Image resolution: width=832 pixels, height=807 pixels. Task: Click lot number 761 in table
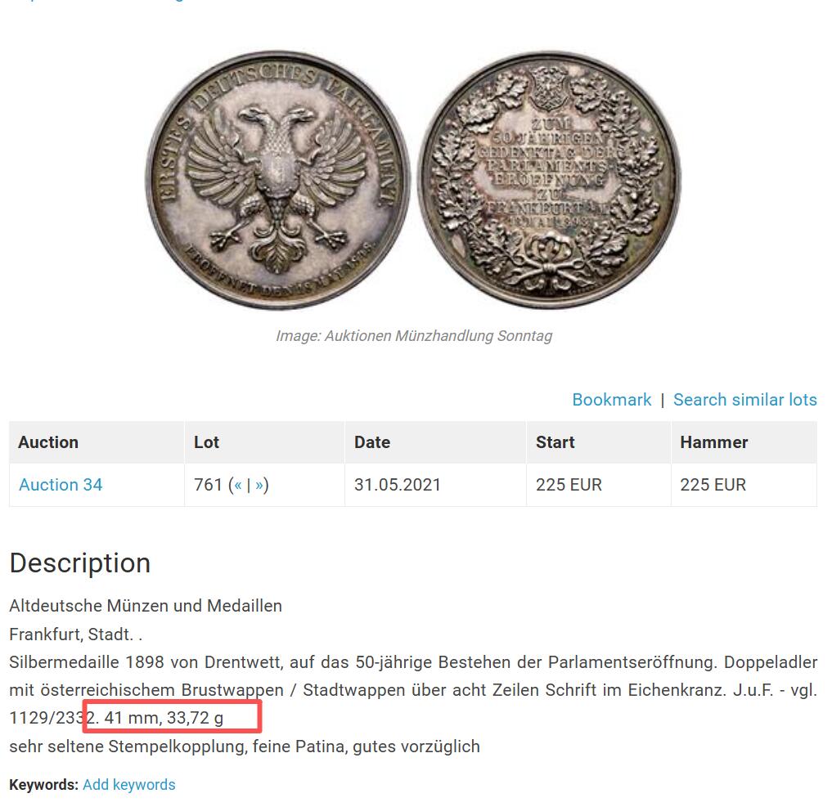pos(209,485)
